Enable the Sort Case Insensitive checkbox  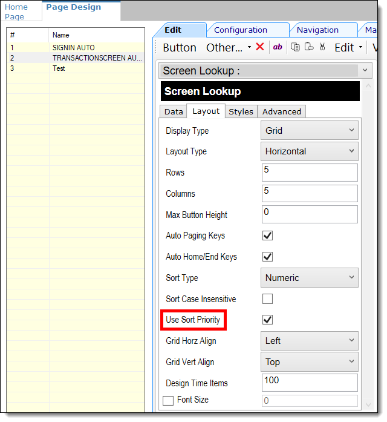coord(267,298)
